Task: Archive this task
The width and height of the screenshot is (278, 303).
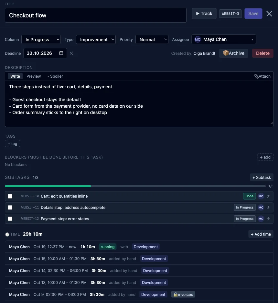Action: coord(234,53)
